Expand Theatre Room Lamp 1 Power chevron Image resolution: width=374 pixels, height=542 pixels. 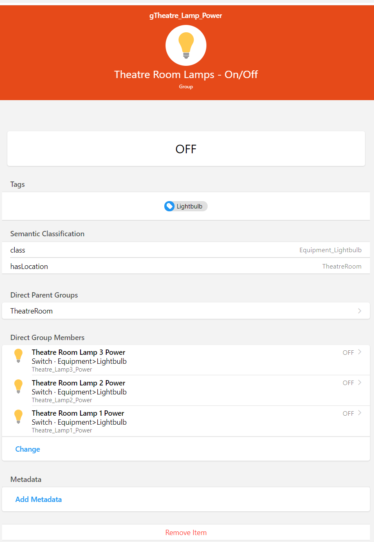(x=360, y=413)
